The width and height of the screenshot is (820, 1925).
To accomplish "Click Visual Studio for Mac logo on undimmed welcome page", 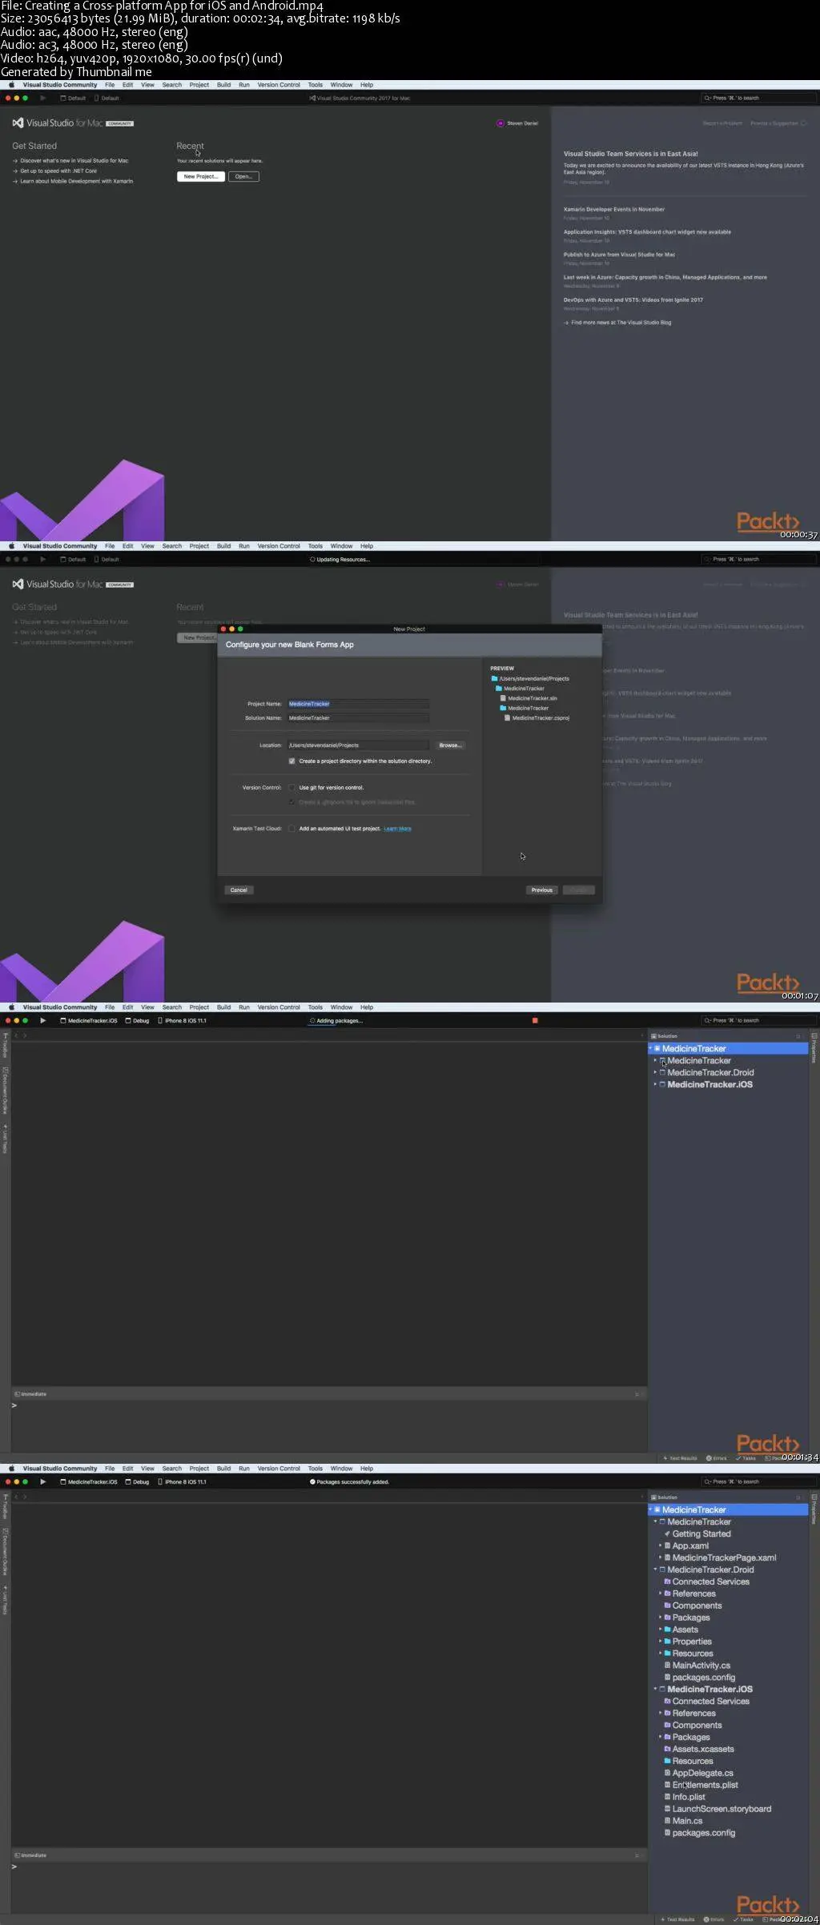I will click(x=18, y=123).
